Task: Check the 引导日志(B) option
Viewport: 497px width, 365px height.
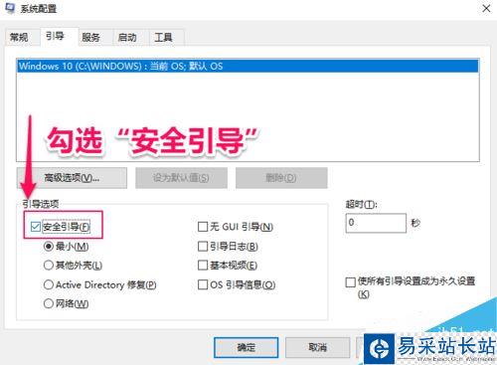Action: 203,247
